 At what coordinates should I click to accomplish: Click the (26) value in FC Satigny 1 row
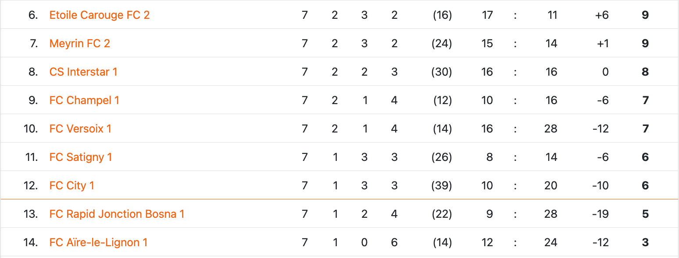coord(442,157)
